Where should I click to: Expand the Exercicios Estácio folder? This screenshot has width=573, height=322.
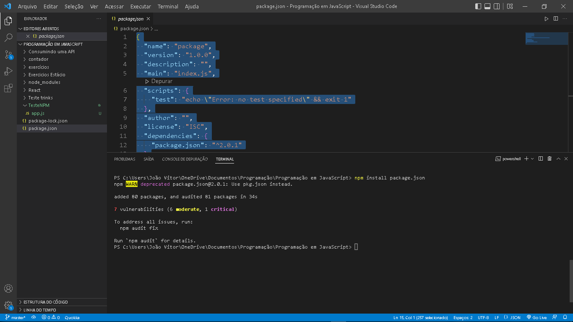pos(62,75)
